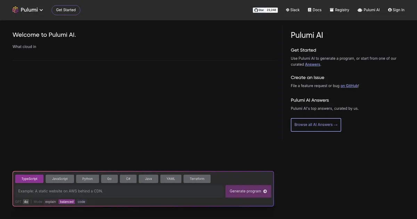Choose the GPT 4o model badge

(26, 202)
